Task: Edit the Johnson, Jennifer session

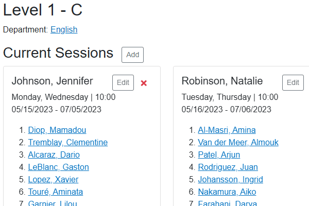Action: point(123,82)
